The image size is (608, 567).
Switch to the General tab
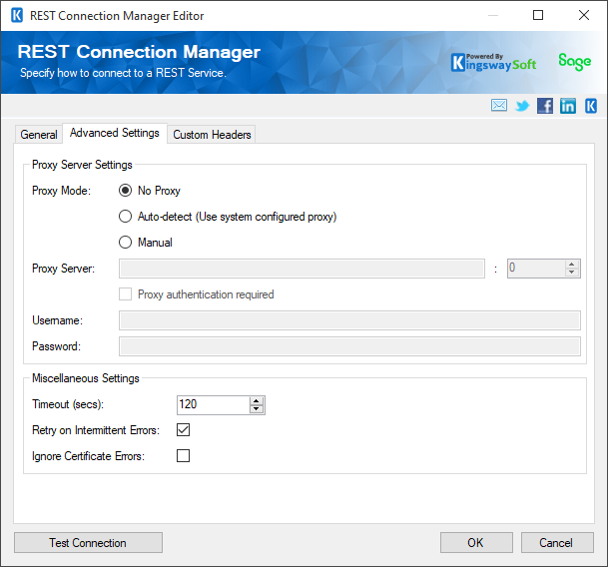coord(39,135)
